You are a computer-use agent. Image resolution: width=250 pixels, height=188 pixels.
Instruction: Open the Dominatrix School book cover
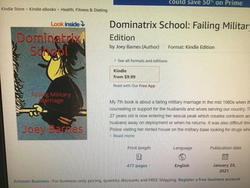(x=49, y=83)
